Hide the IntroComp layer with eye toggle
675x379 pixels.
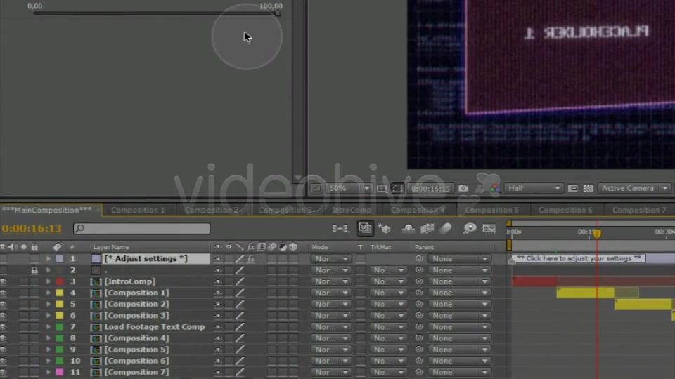(x=4, y=281)
